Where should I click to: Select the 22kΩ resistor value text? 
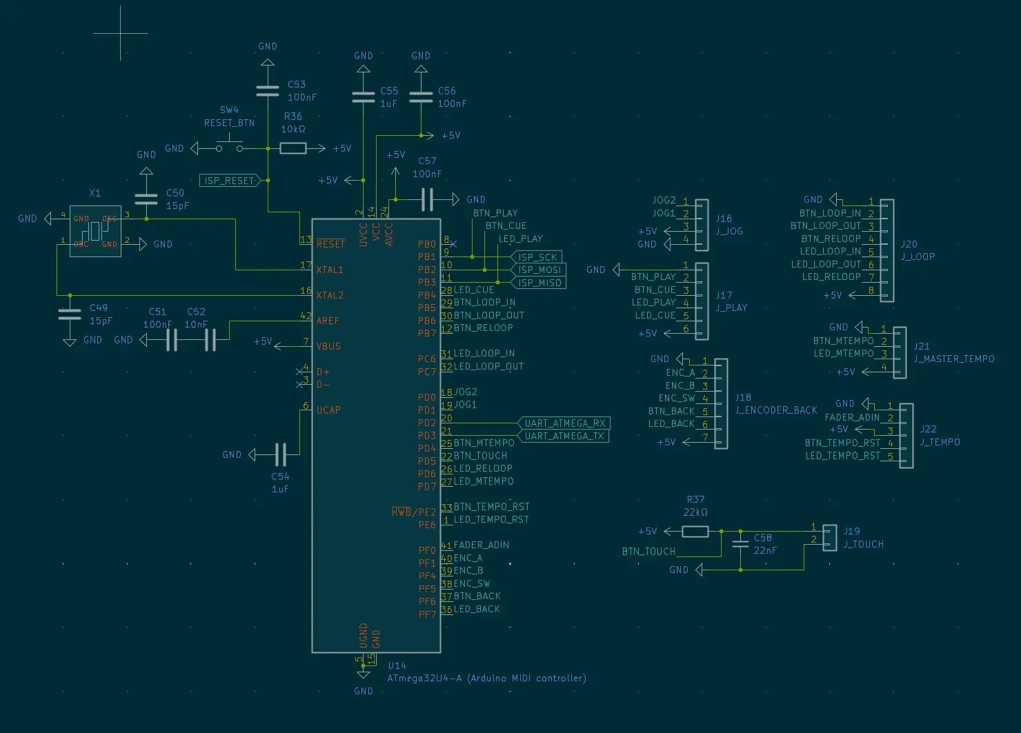click(x=695, y=512)
